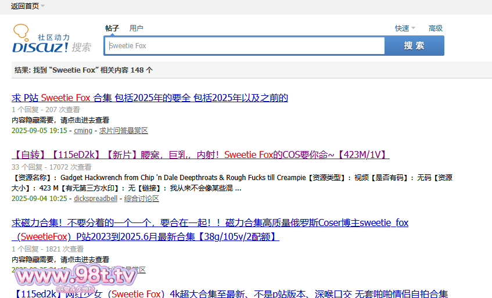Open the 综合讨论区 forum link
Viewport: 492px width, 298px height.
142,199
